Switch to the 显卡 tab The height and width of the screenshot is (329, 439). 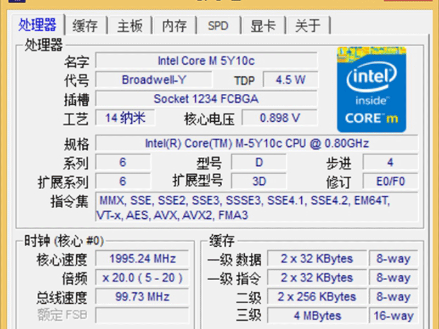(263, 26)
